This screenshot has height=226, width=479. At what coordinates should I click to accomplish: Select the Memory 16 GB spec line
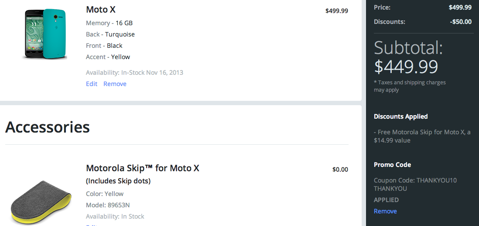tap(109, 23)
